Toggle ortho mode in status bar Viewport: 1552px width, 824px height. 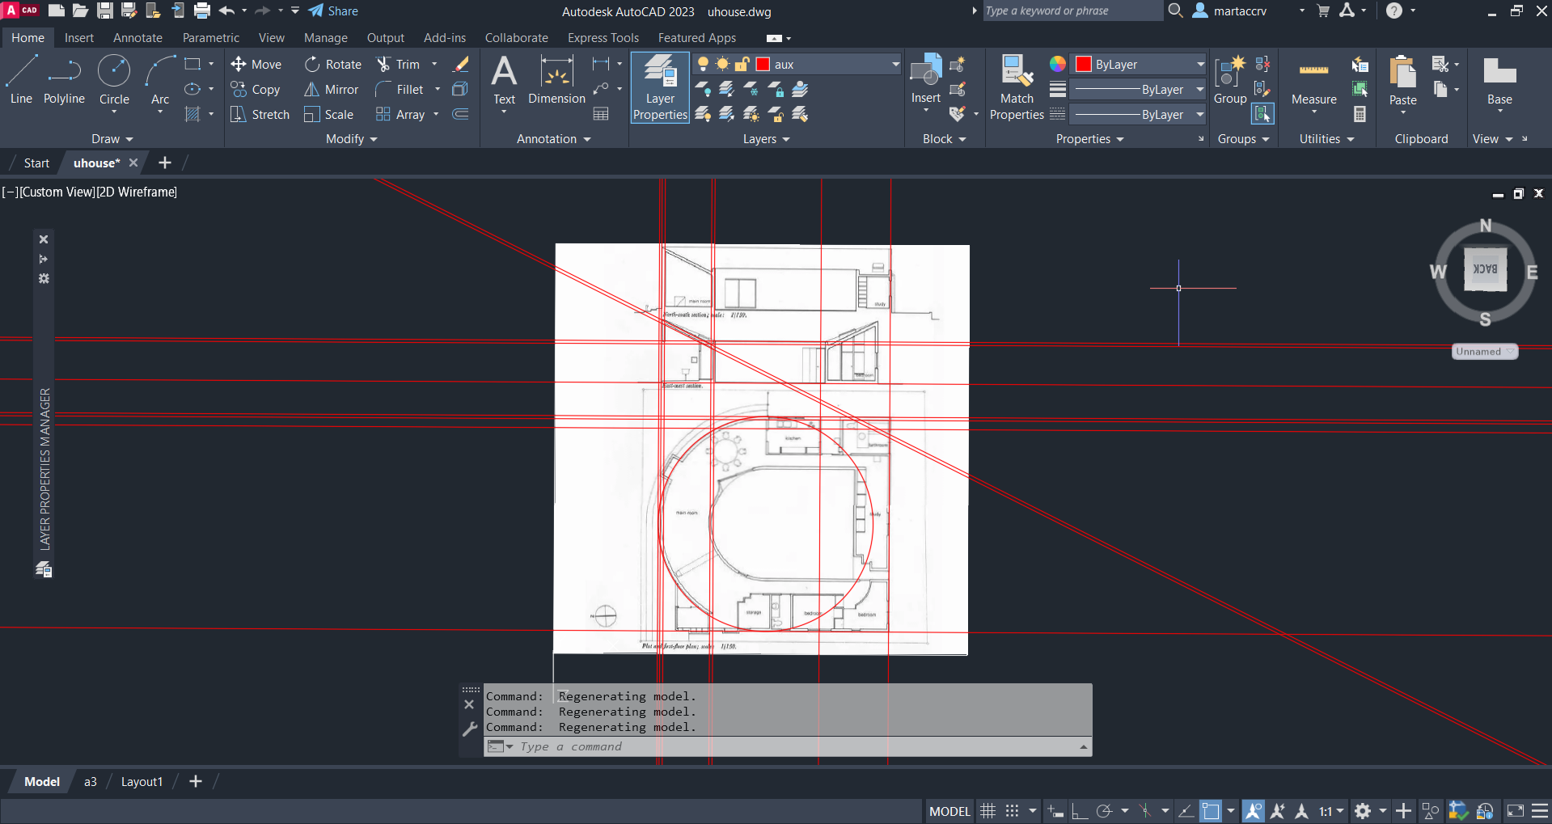pos(1080,811)
